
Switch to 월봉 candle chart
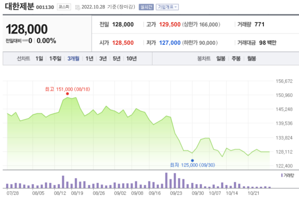pos(252,59)
